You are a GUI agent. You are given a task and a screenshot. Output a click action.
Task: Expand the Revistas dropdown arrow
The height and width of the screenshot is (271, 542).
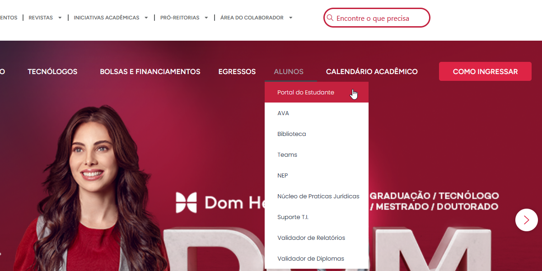click(x=60, y=18)
